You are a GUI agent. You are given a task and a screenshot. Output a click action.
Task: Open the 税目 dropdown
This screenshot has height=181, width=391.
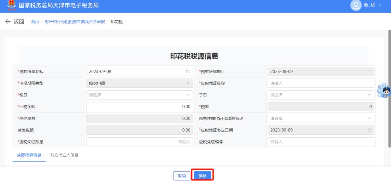139,95
